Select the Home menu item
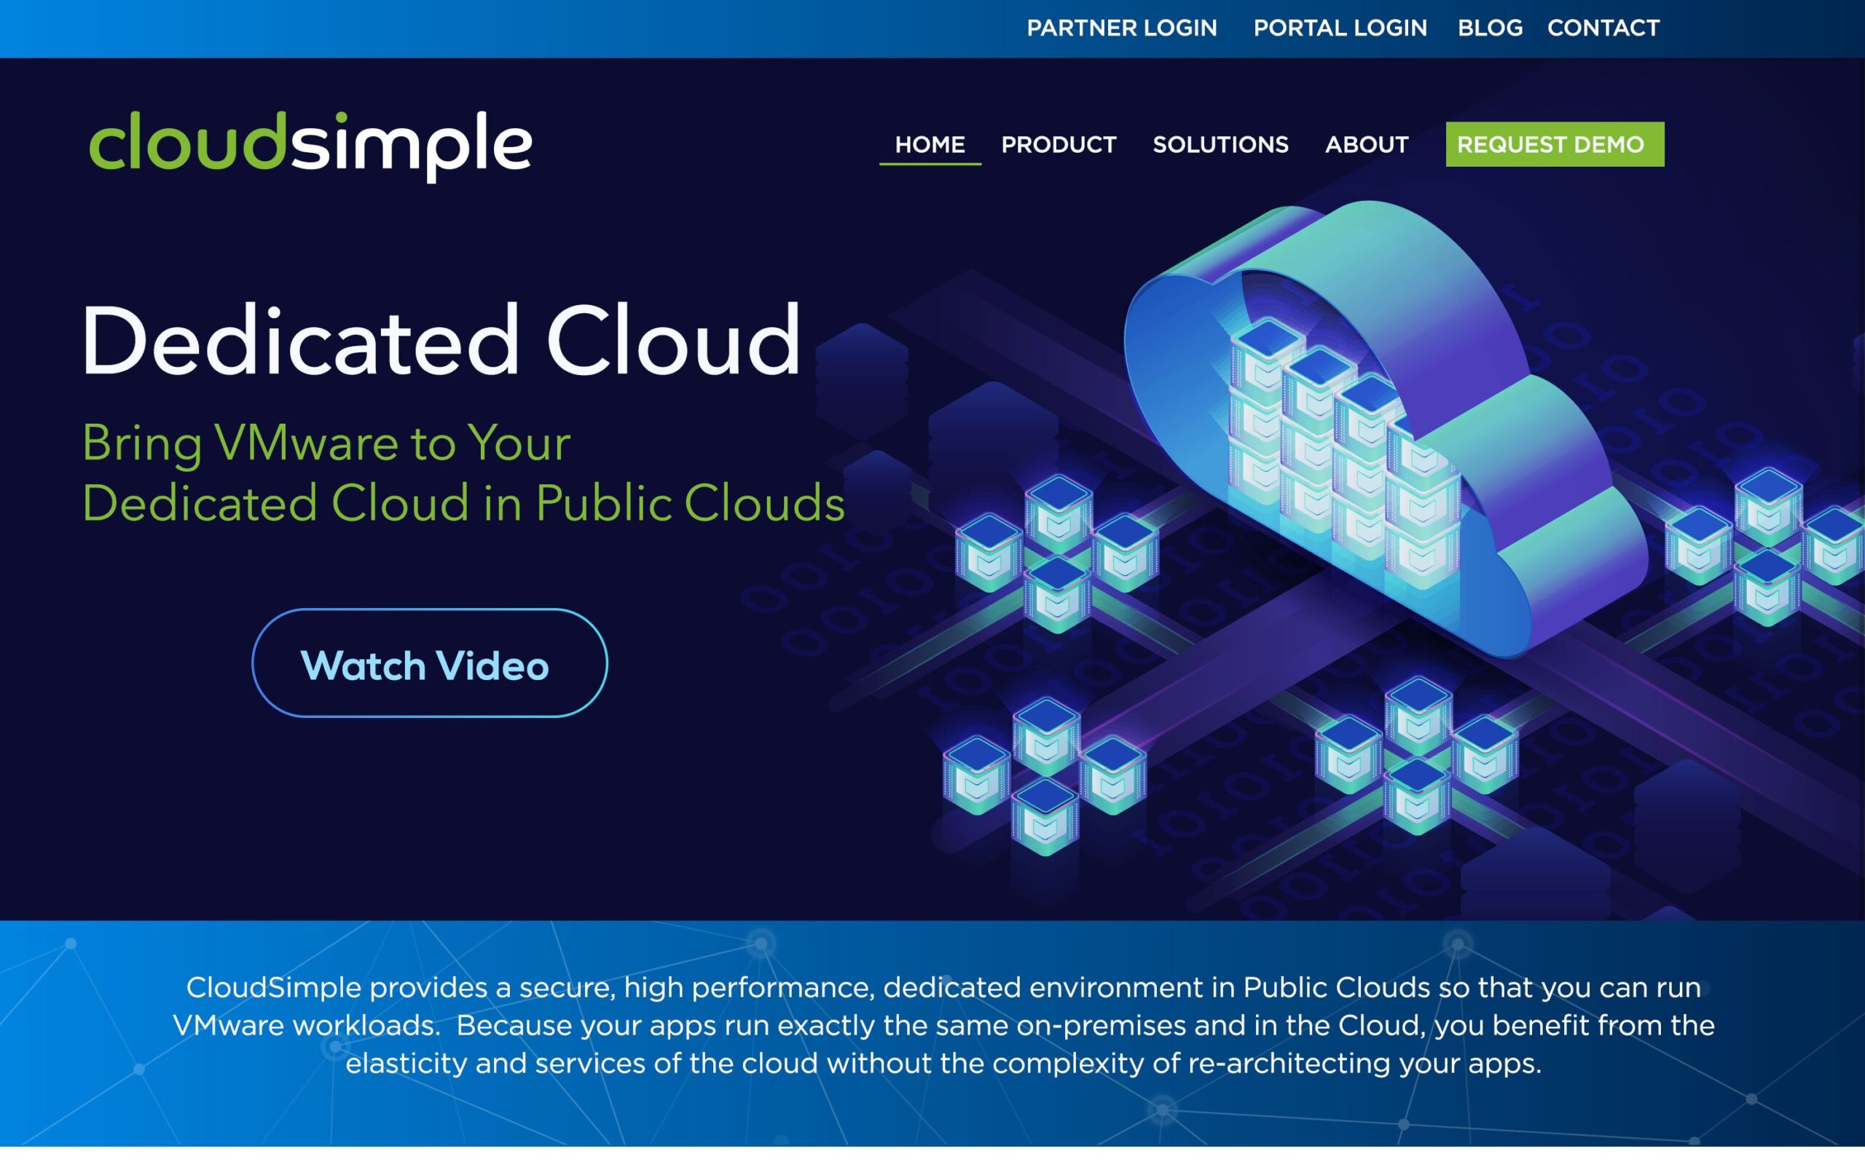Image resolution: width=1865 pixels, height=1165 pixels. pos(930,145)
